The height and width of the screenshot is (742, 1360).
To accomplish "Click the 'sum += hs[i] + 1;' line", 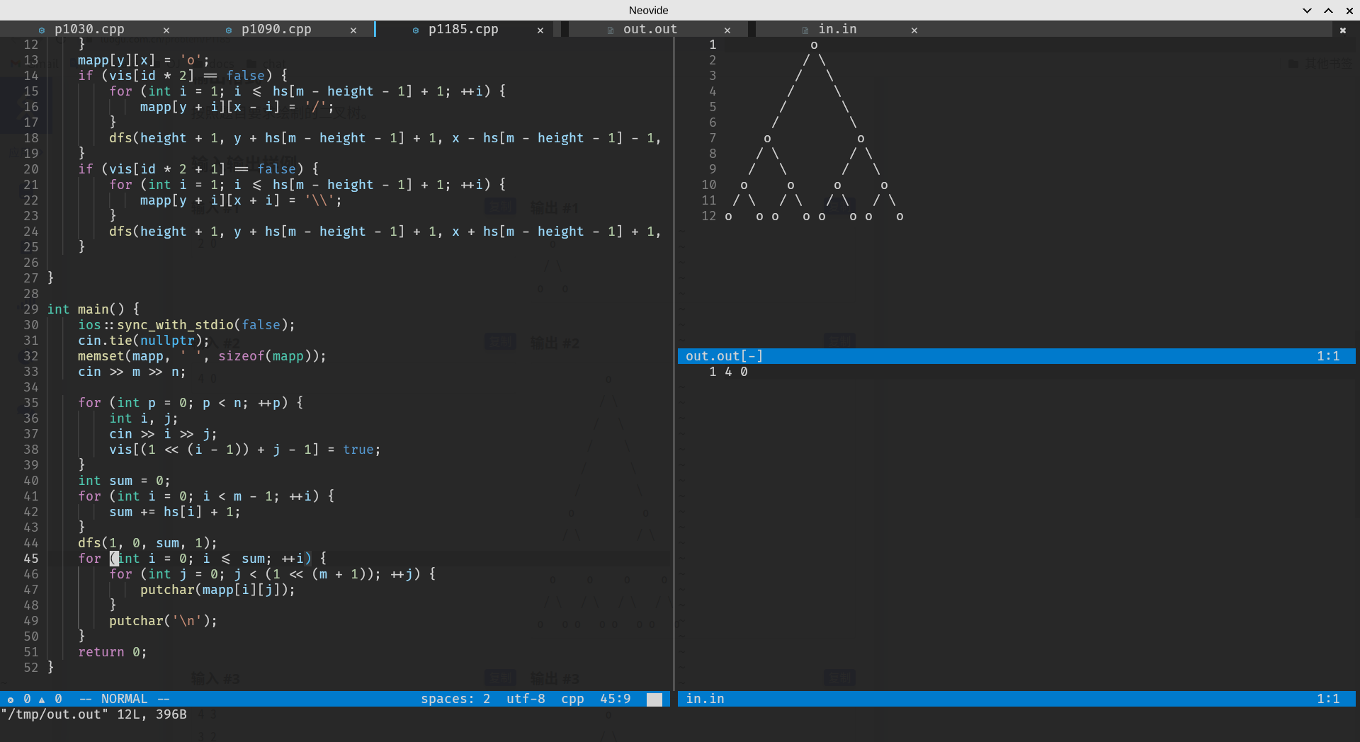I will (x=175, y=512).
